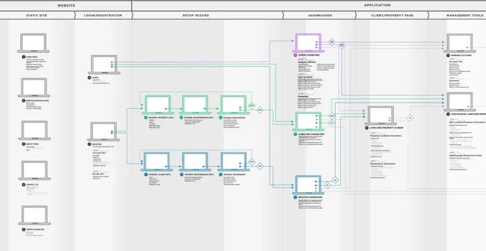Select the Contact Us laptop icon
The width and height of the screenshot is (486, 251).
(x=34, y=170)
